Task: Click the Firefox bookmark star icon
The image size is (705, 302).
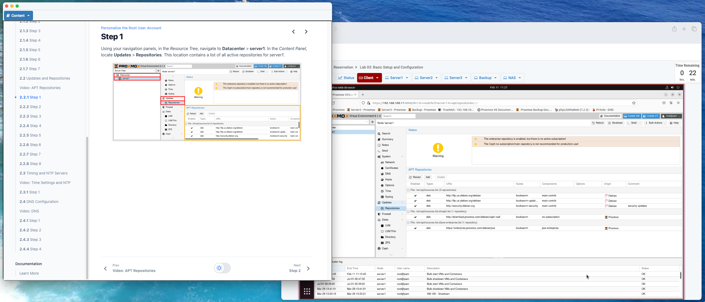Action: point(634,103)
